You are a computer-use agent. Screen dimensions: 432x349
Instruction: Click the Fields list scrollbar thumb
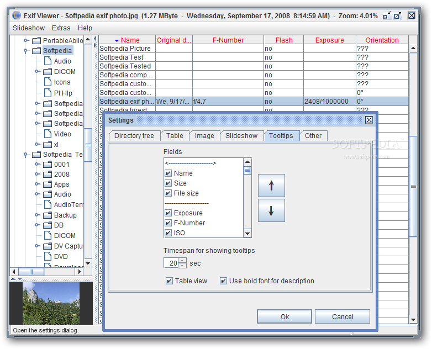pos(247,171)
